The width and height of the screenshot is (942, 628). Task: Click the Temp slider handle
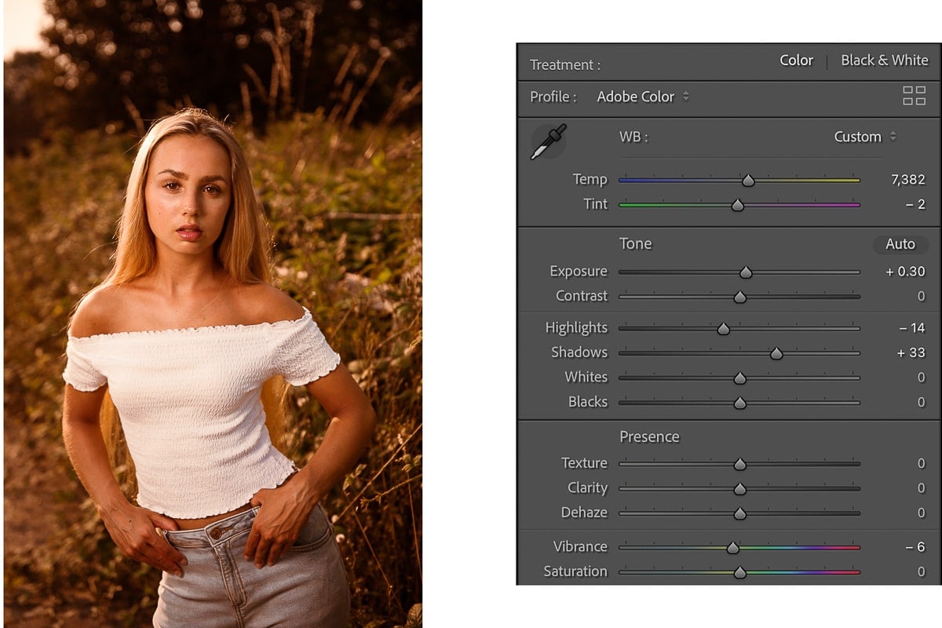coord(748,181)
